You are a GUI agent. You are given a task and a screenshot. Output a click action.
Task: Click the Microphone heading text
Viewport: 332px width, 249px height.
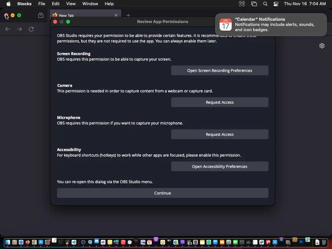click(69, 117)
